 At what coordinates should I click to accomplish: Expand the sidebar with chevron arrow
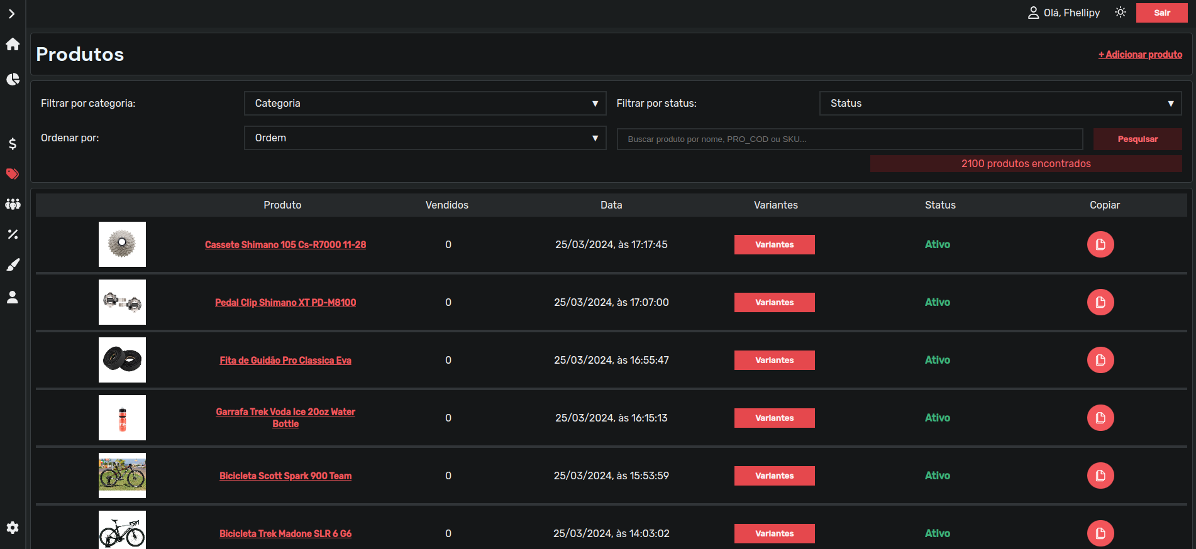[x=12, y=14]
